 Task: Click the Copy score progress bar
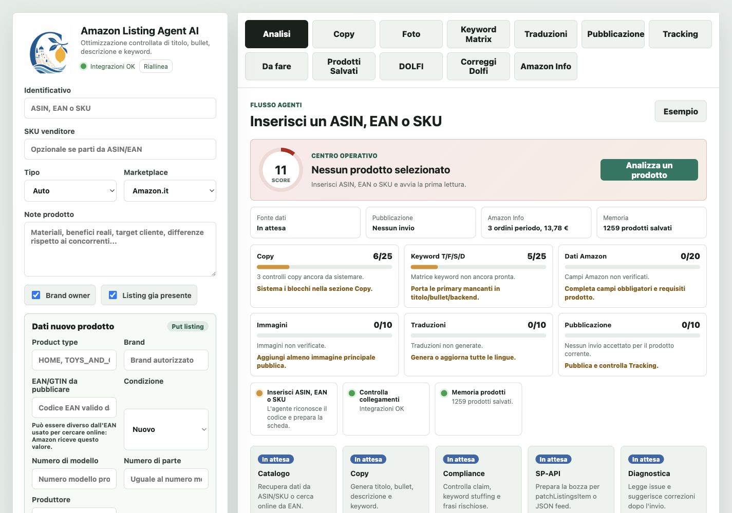[x=324, y=267]
